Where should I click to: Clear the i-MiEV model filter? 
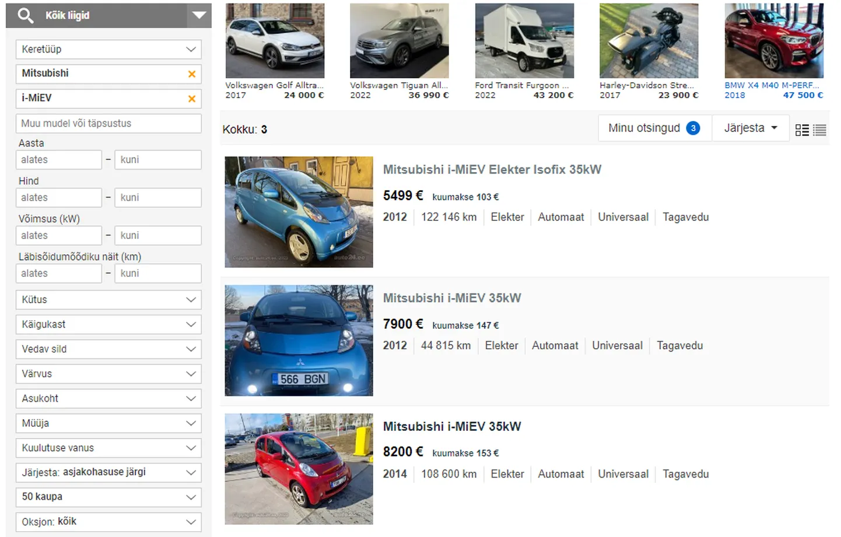pos(192,99)
